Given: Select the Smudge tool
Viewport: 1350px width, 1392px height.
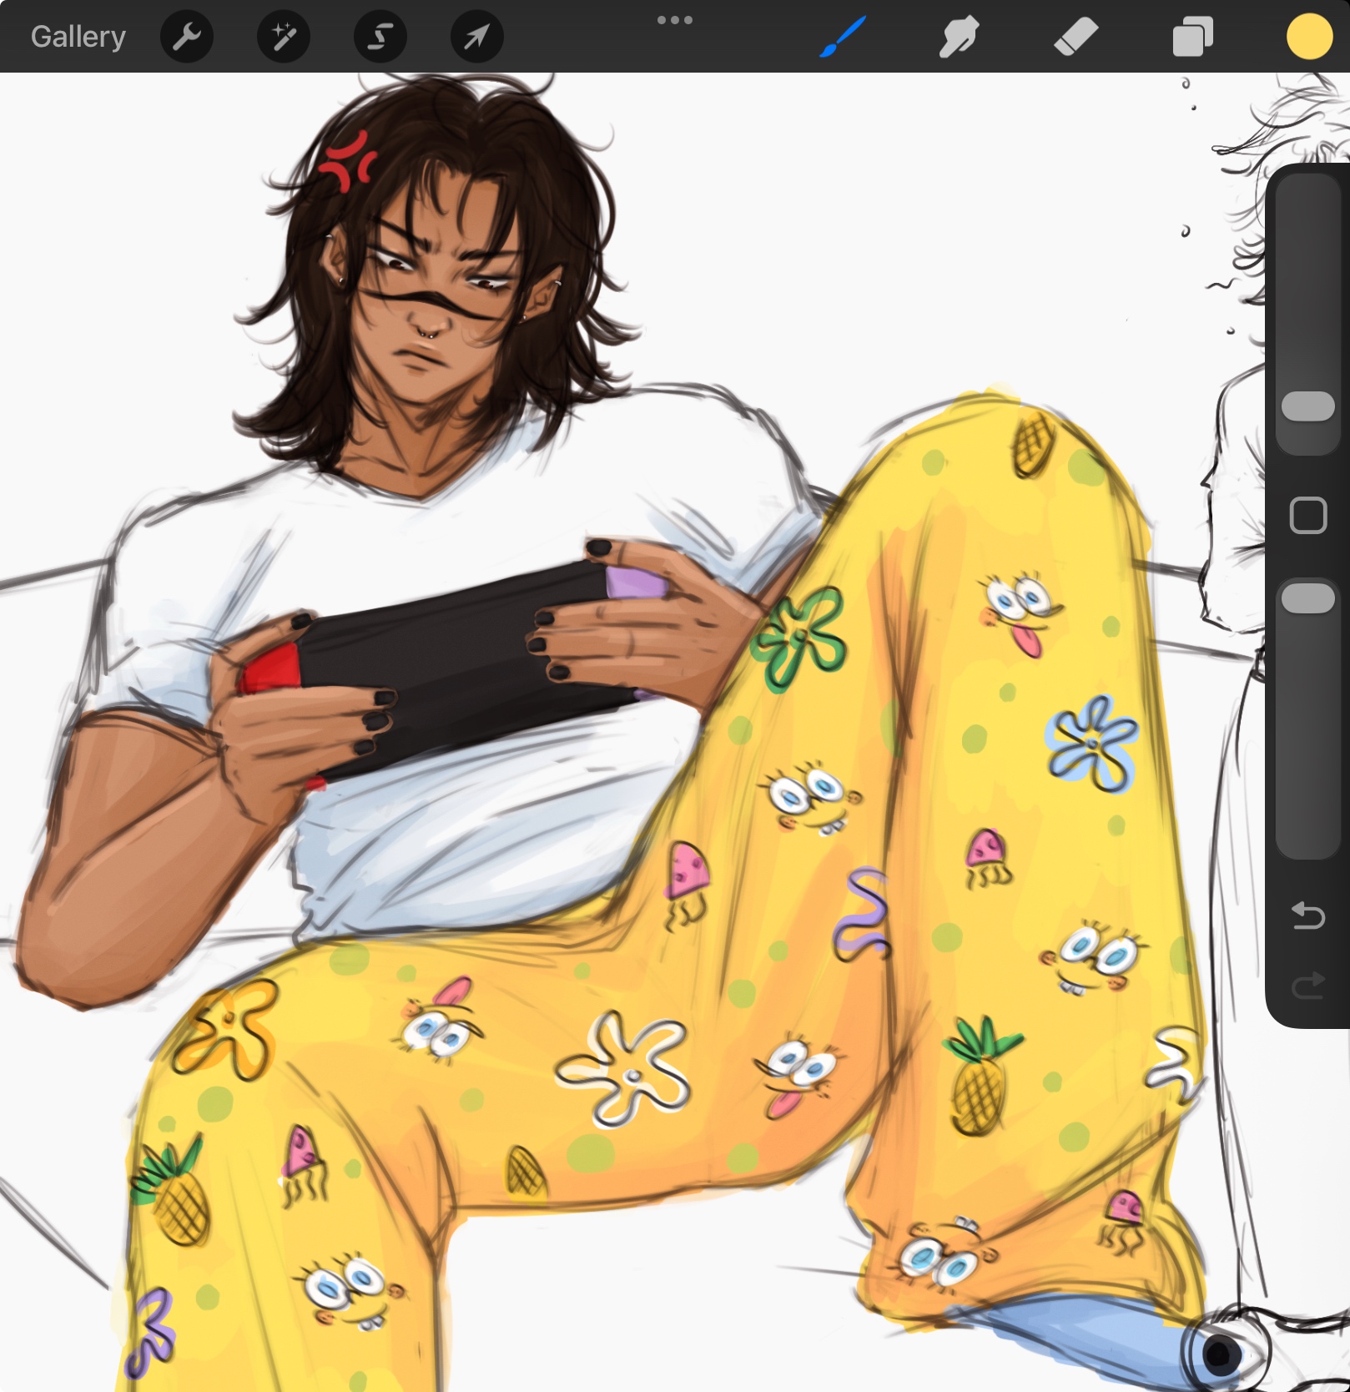Looking at the screenshot, I should pos(959,37).
